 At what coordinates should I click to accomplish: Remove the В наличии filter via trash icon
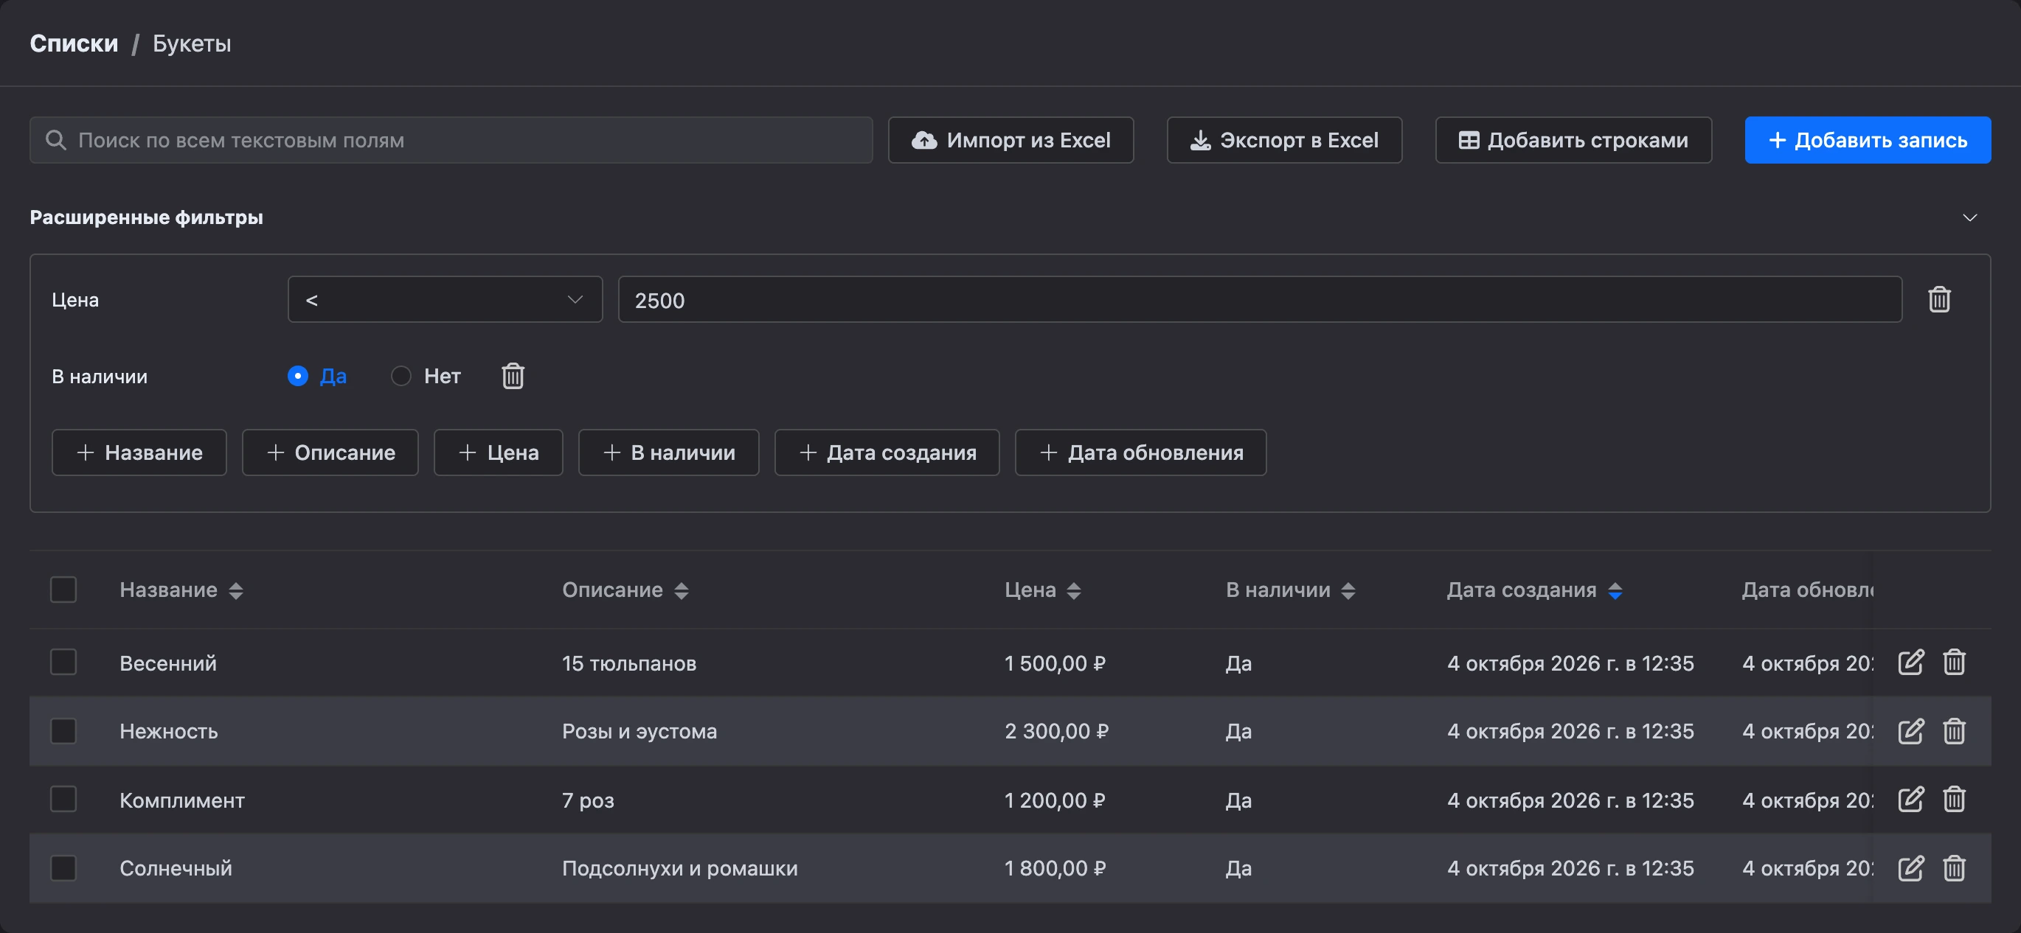coord(513,376)
